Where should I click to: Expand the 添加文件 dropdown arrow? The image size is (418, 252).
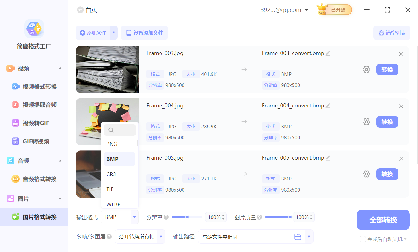coord(113,33)
